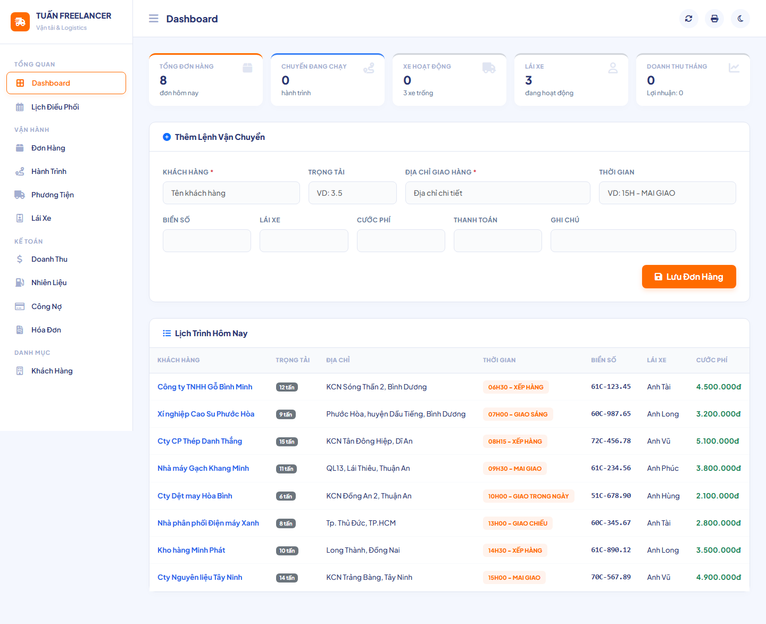The image size is (766, 624).
Task: Focus the Địa chỉ chi tiết input field
Action: (498, 193)
